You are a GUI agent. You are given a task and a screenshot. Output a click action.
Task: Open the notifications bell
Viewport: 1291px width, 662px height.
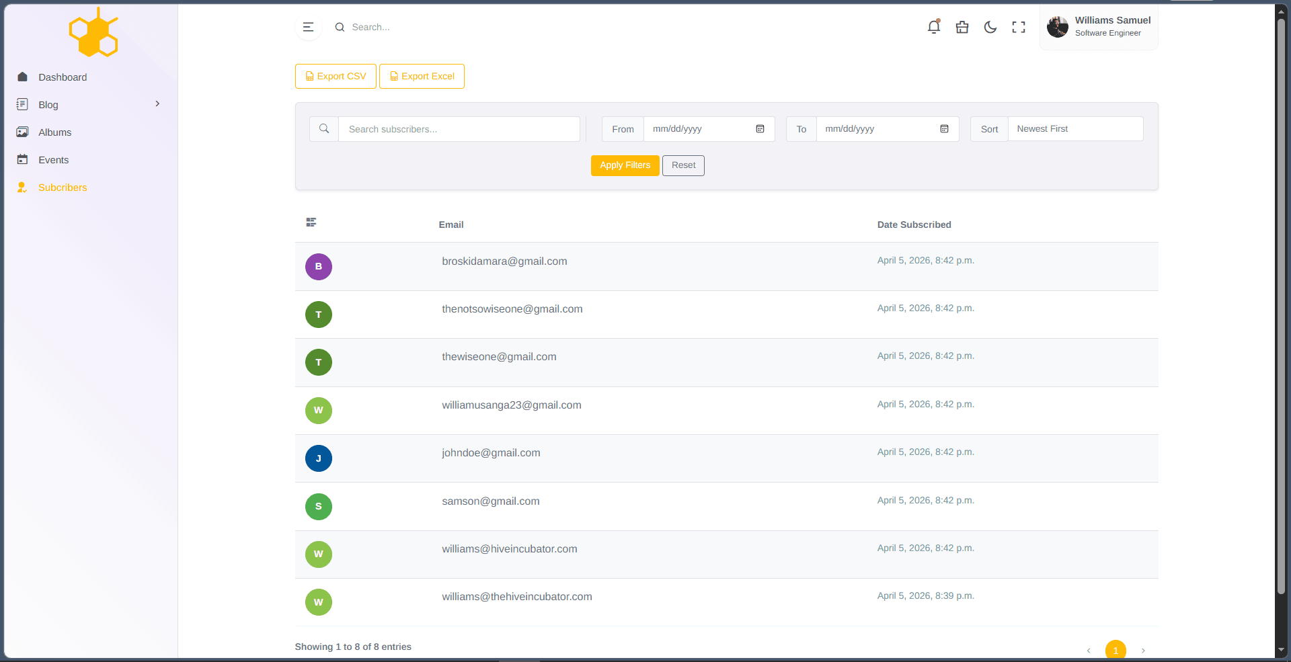(x=934, y=27)
